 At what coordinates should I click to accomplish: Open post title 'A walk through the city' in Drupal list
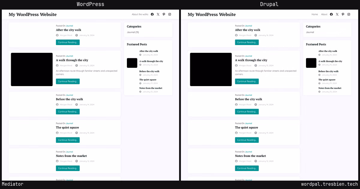251,60
